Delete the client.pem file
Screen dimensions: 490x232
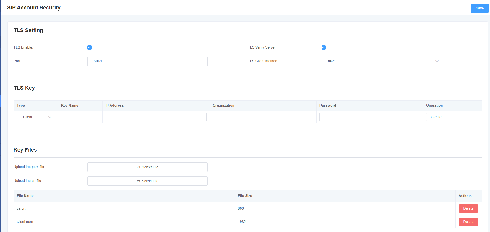coord(468,222)
